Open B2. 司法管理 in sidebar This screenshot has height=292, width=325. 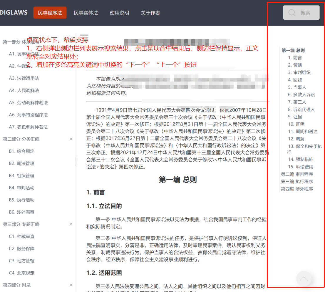[21, 163]
